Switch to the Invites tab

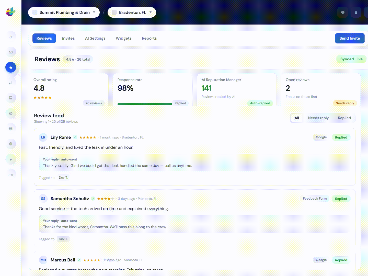coord(68,38)
